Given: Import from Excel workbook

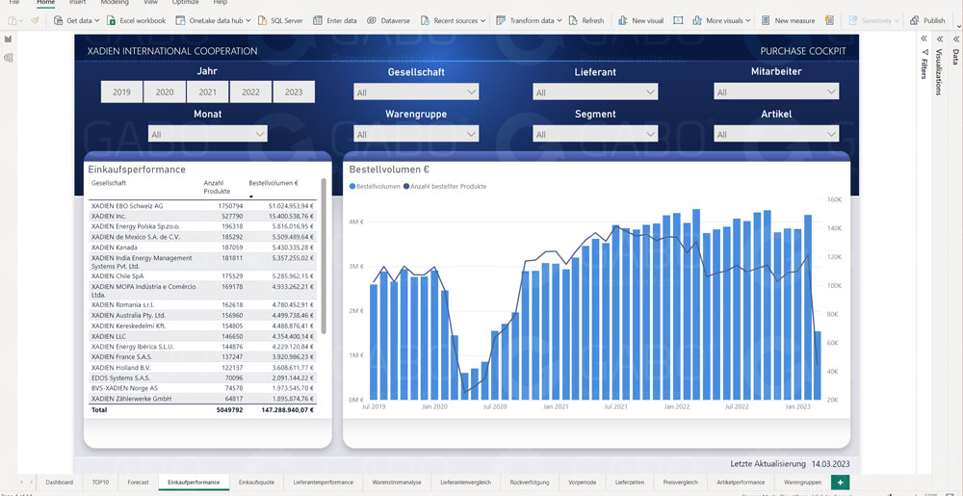Looking at the screenshot, I should 136,20.
